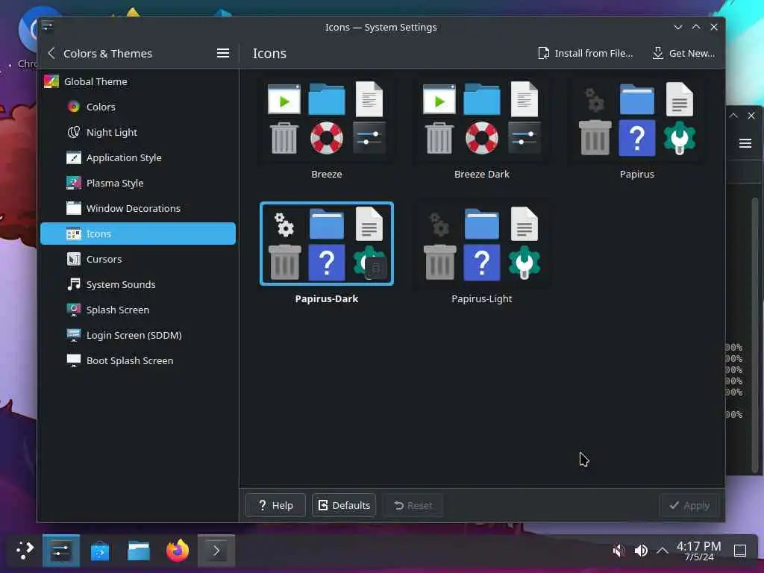Click the Colors icon in sidebar
This screenshot has height=573, width=764.
tap(74, 107)
